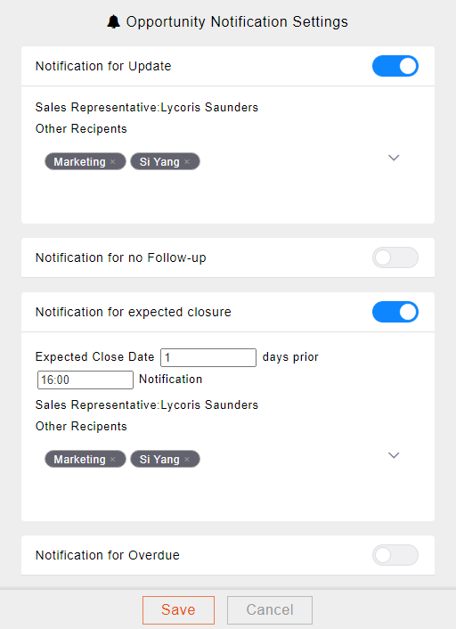Viewport: 456px width, 629px height.
Task: Turn off Notification for expected closure
Action: point(395,312)
